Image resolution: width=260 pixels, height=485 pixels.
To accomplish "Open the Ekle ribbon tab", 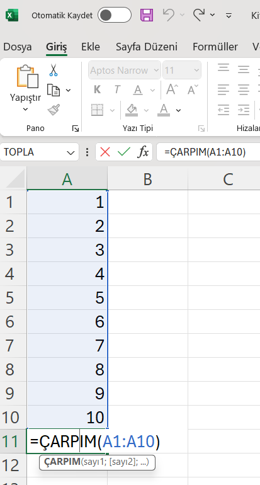I will [x=91, y=47].
